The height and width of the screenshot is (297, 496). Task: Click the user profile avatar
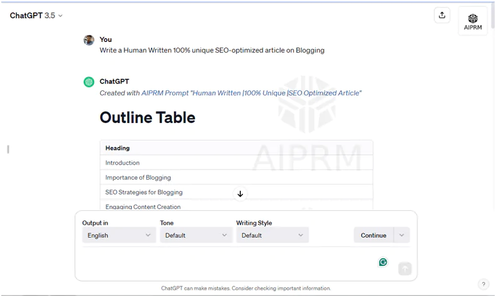pyautogui.click(x=89, y=40)
